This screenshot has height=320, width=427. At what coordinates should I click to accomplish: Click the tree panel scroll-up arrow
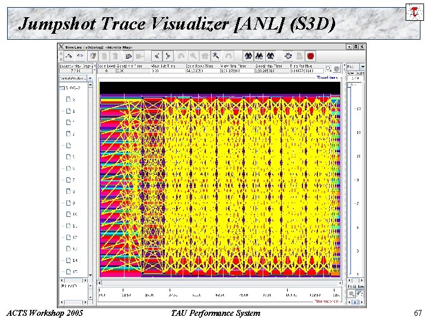90,85
